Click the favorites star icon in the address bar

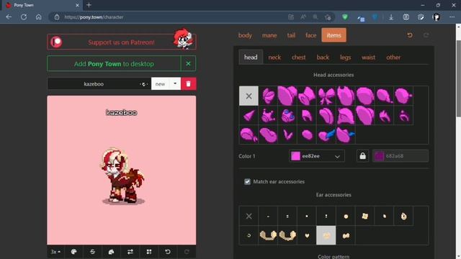328,17
